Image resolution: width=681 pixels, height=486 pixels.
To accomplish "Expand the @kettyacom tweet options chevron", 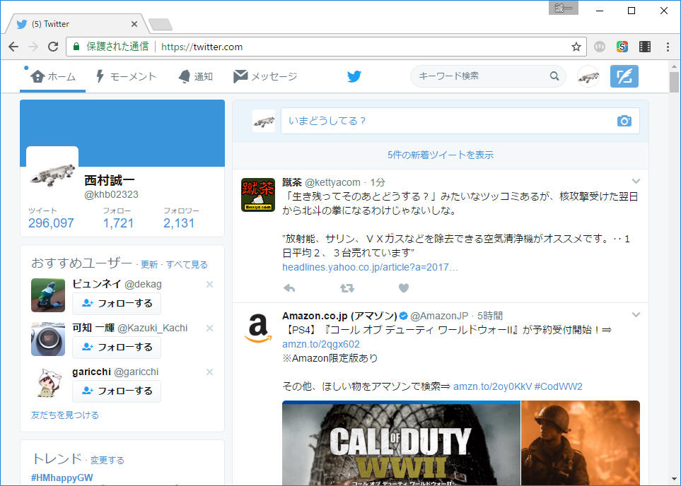I will (x=636, y=181).
